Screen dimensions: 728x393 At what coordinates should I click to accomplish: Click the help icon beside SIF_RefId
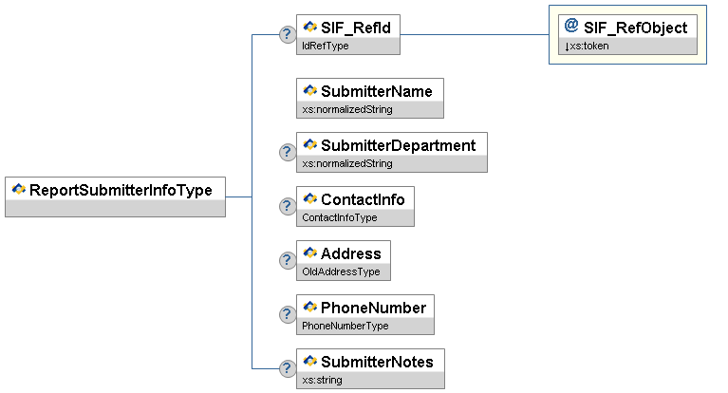pos(287,35)
